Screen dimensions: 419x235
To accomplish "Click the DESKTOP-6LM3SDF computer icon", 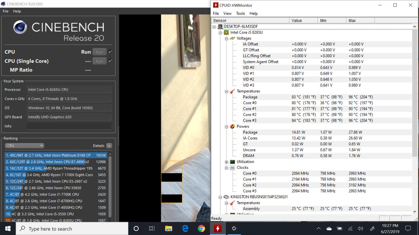I will [x=220, y=27].
